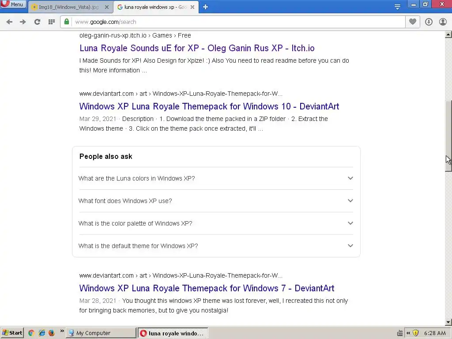The image size is (452, 339).
Task: Launch Internet Explorer from quick launch
Action: [42, 333]
